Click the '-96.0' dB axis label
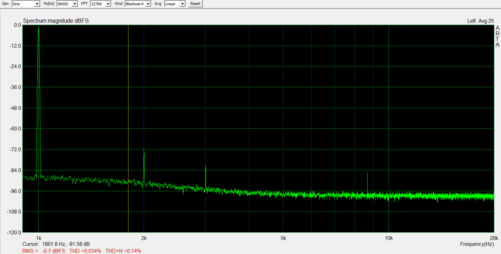Viewport: 501px width, 254px height. coord(15,191)
